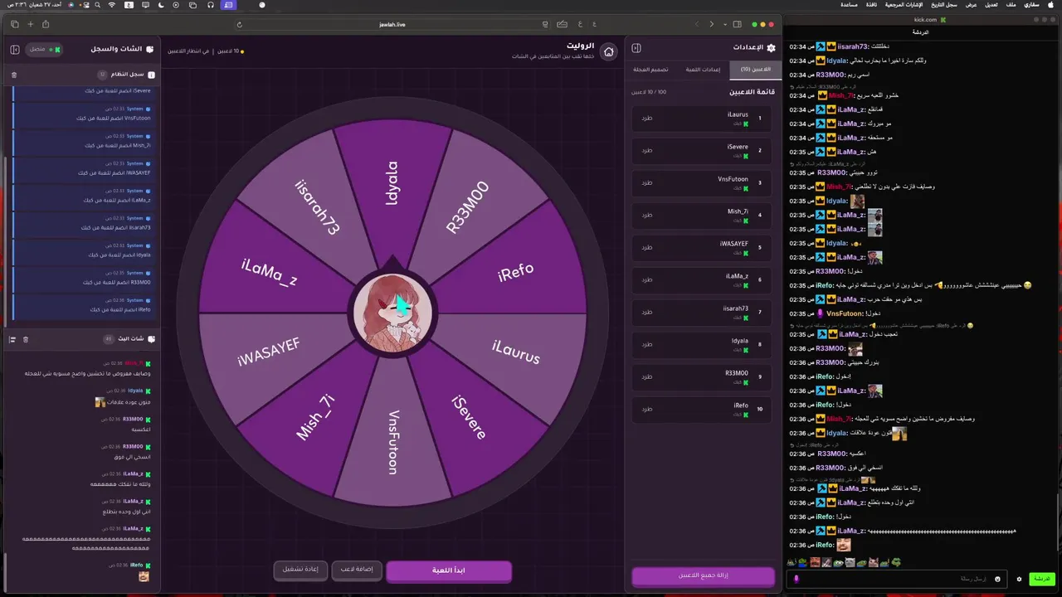Click the Wi-Fi icon in the menu bar

tap(112, 5)
